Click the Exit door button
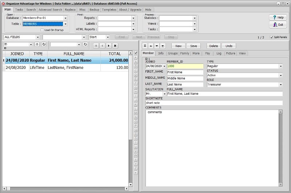This screenshot has height=193, width=291. pos(278,25)
